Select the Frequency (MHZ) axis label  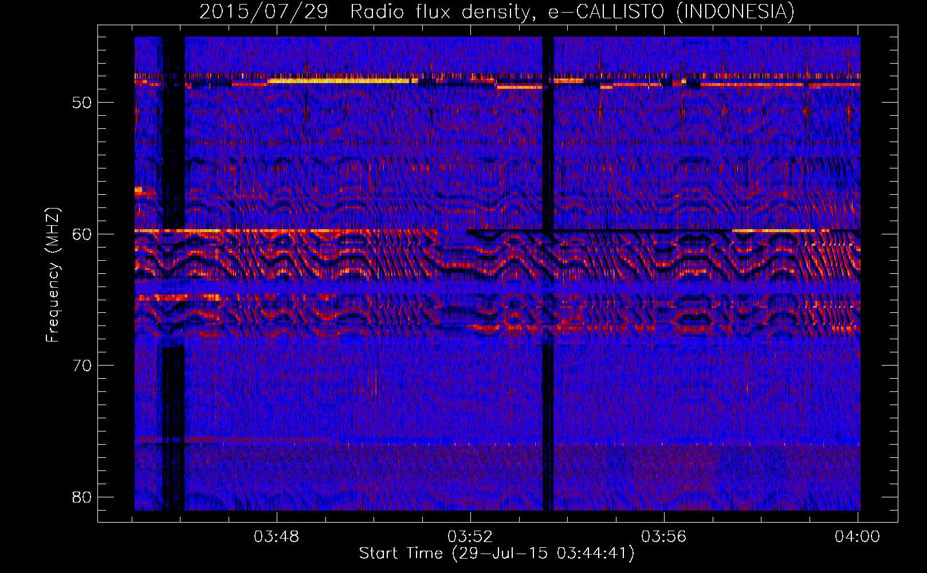point(53,275)
